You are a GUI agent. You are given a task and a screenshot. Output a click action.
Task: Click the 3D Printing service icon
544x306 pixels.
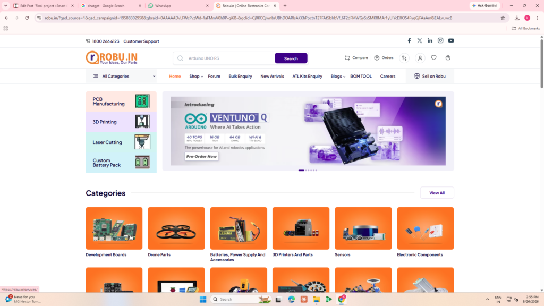pos(142,122)
